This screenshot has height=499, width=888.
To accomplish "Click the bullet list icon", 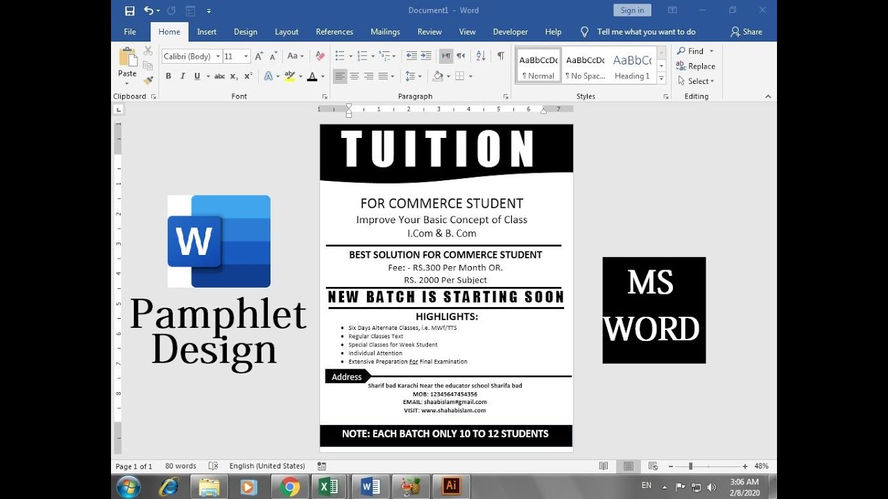I will (x=340, y=56).
